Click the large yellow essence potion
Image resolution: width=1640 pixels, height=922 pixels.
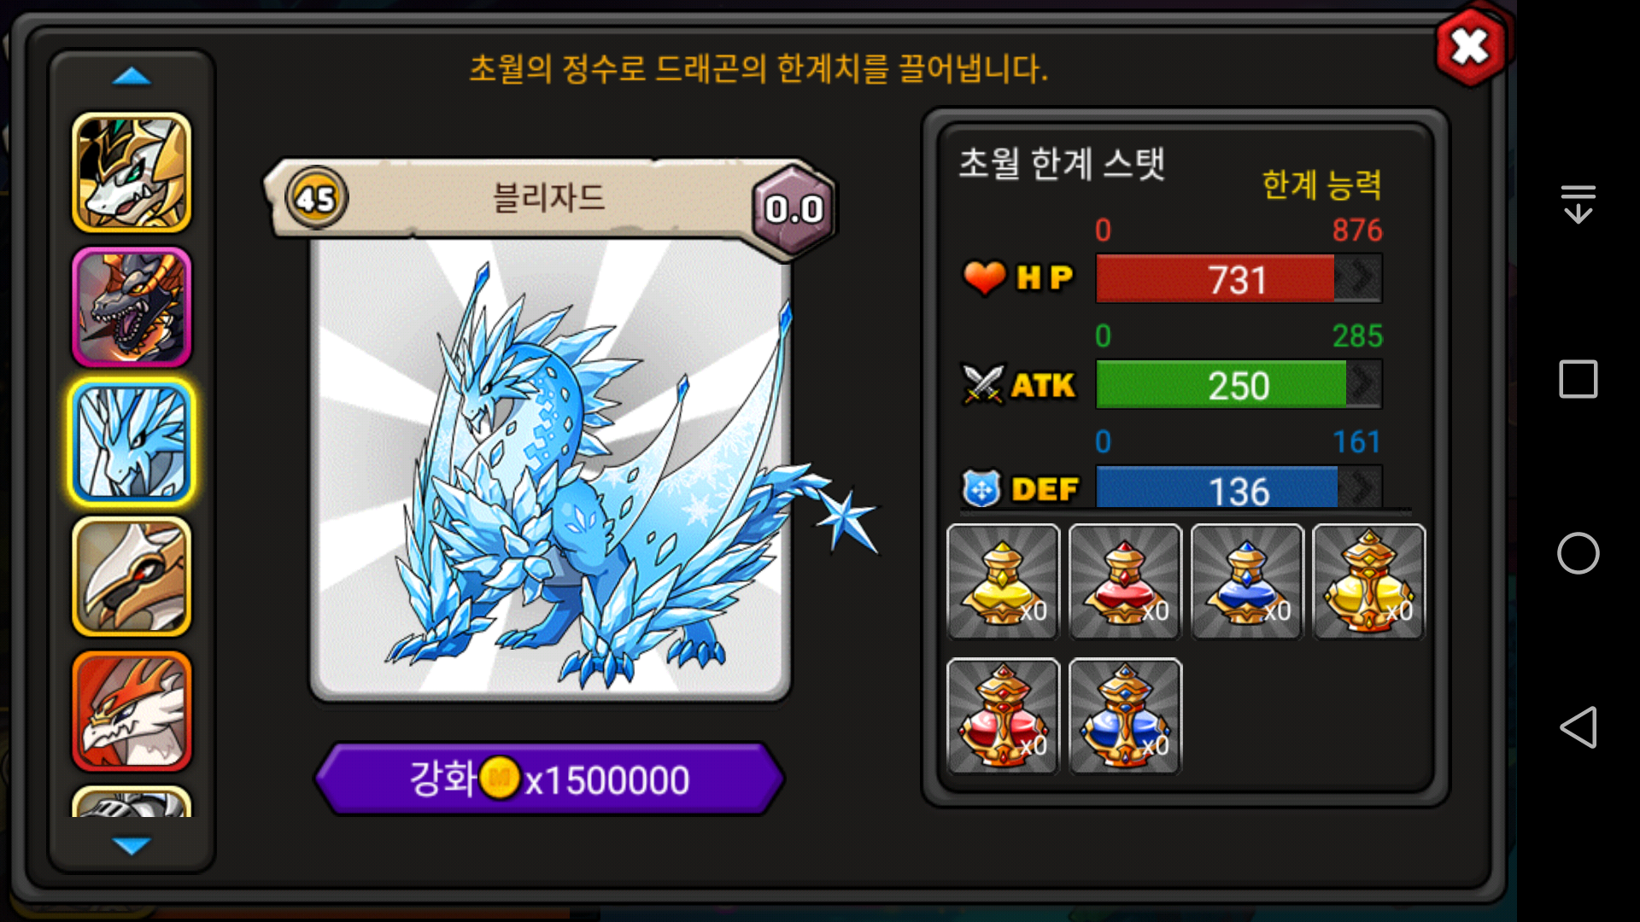tap(1369, 582)
